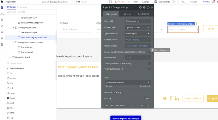Click the Twitter bird icon
Image resolution: width=218 pixels, height=120 pixels.
click(x=165, y=98)
